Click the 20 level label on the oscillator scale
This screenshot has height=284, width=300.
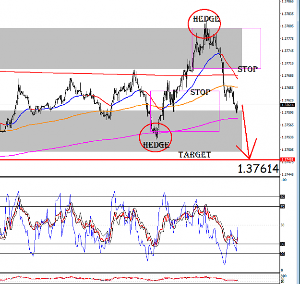283,254
